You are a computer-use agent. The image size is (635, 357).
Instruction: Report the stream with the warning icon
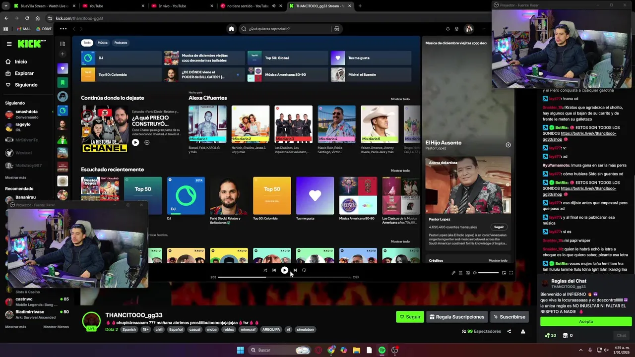523,331
